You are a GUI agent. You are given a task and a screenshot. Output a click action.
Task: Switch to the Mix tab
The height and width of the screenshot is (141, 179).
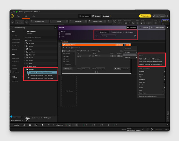click(x=34, y=16)
